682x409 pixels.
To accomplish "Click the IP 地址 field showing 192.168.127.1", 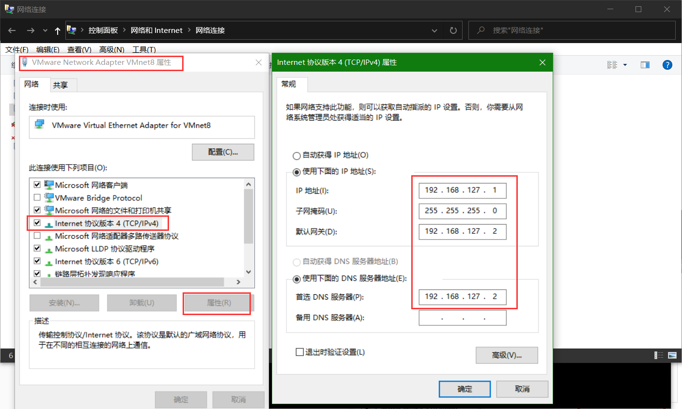I will point(463,191).
